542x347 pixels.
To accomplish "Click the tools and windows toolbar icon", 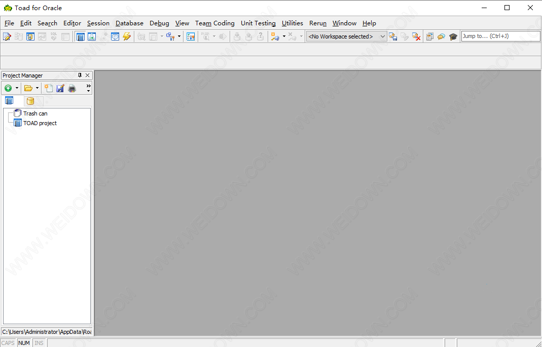I will tap(170, 36).
